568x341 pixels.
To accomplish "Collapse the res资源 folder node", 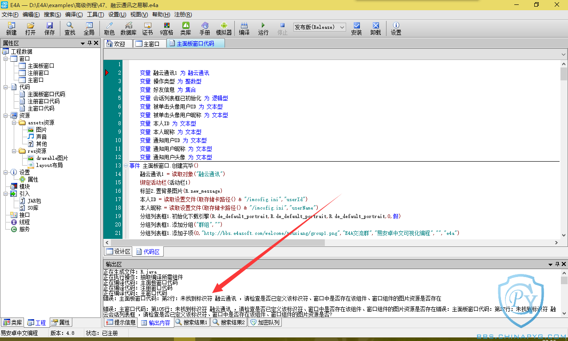I will pos(14,151).
